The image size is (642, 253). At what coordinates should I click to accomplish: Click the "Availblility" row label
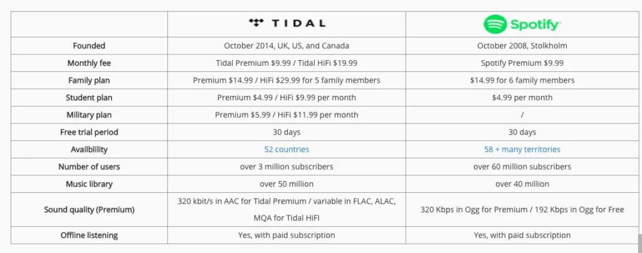(89, 150)
